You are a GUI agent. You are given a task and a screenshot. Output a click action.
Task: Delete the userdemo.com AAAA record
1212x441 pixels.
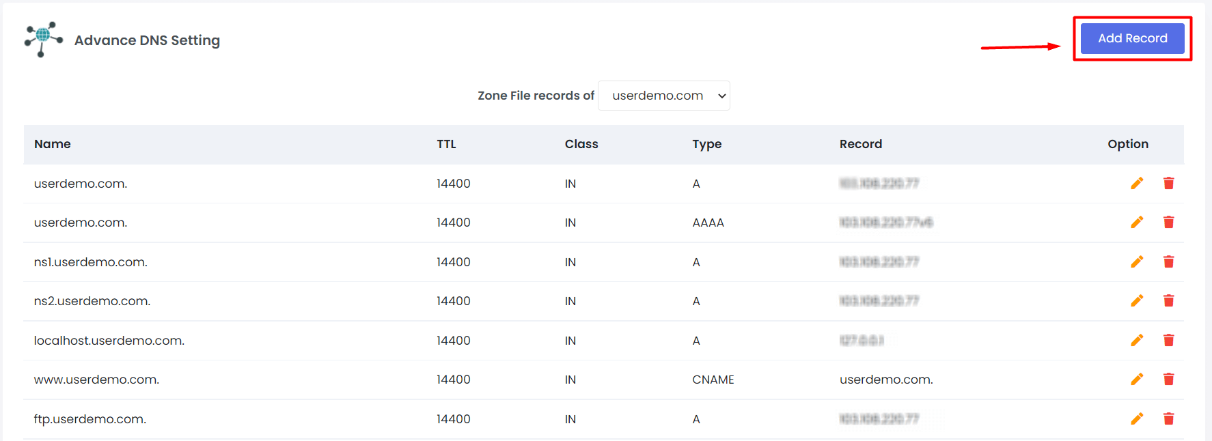pos(1169,222)
